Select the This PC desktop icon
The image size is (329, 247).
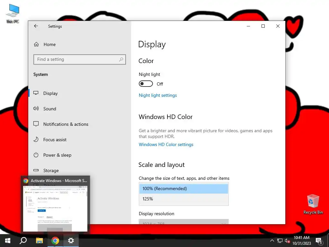click(13, 14)
